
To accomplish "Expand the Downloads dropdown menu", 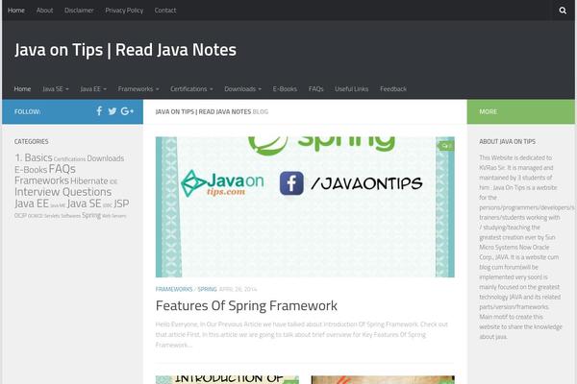I will (243, 89).
